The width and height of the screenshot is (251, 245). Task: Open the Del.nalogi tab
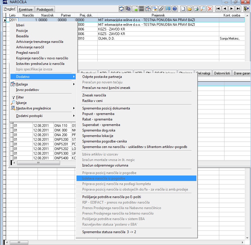(203, 73)
